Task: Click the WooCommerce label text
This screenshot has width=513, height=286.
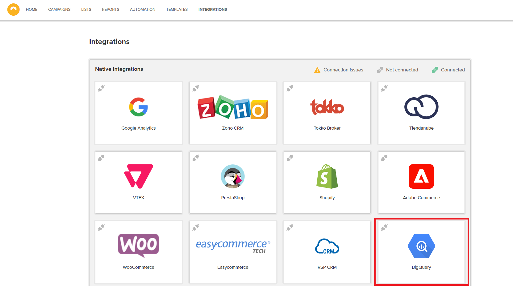Action: point(139,267)
